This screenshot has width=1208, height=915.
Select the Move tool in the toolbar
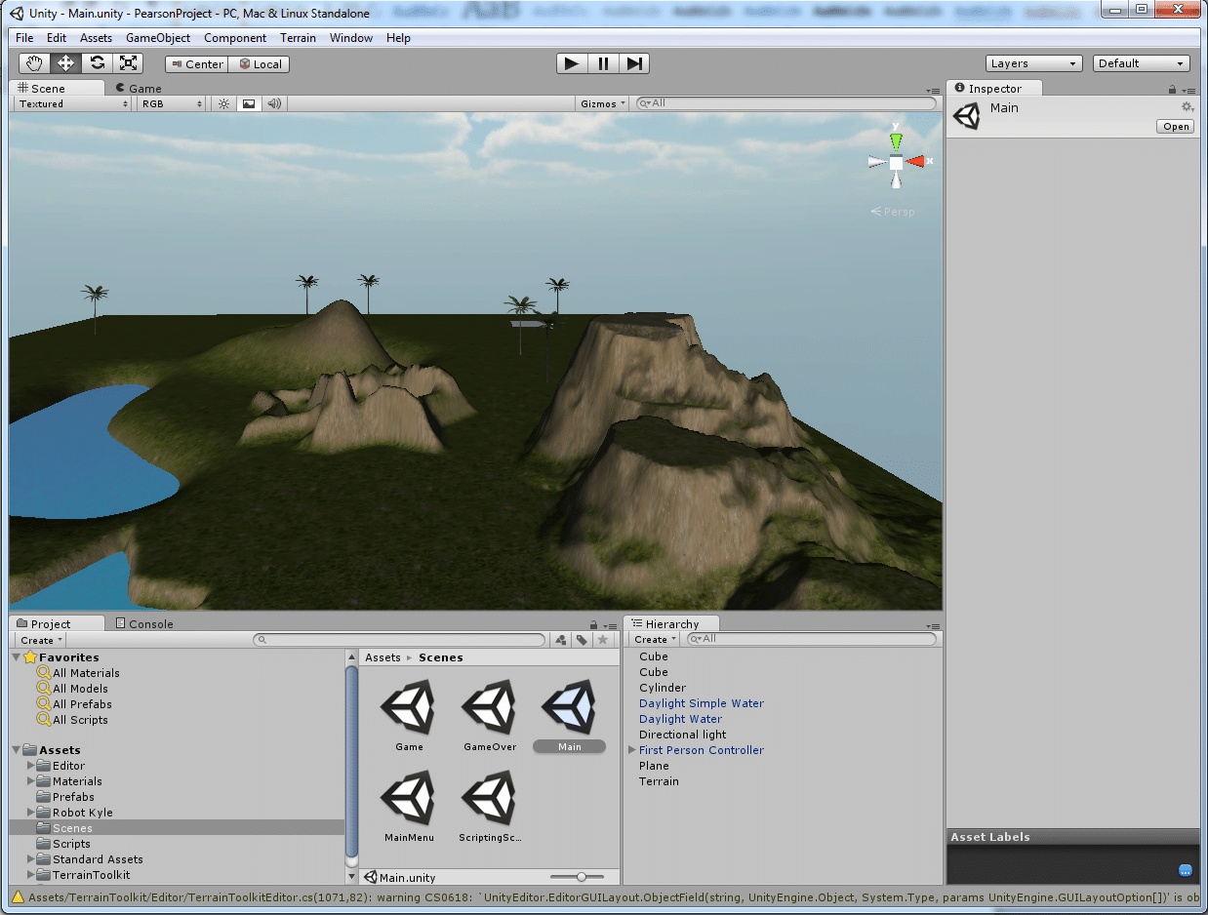coord(66,63)
